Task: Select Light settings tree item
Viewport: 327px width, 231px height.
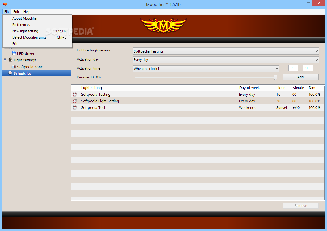Action: coord(25,60)
